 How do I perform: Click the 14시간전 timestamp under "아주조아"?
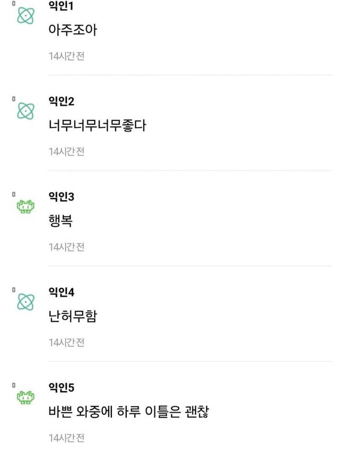[67, 56]
